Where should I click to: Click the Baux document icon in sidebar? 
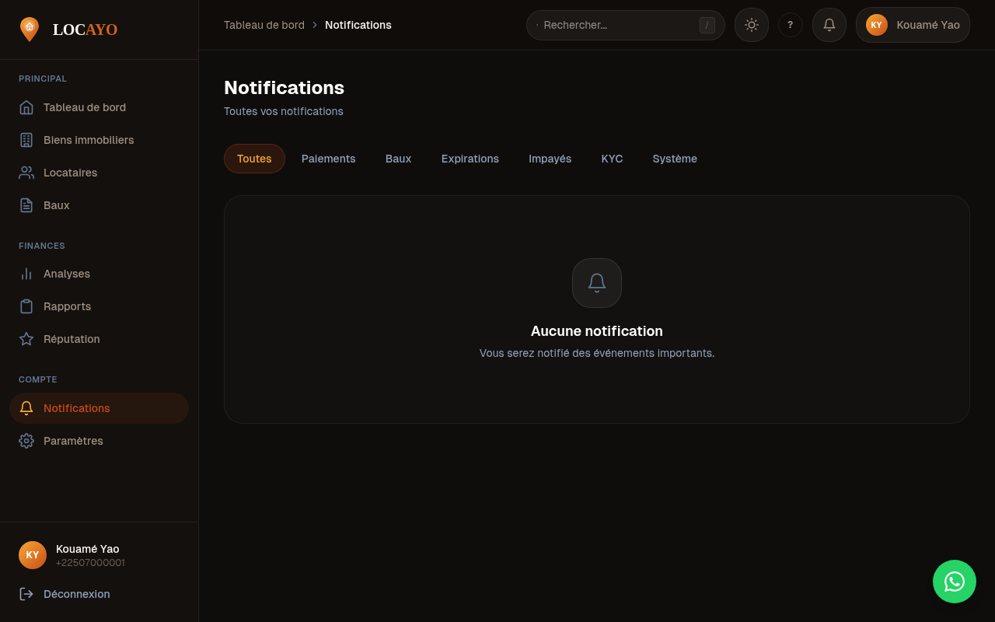click(26, 205)
